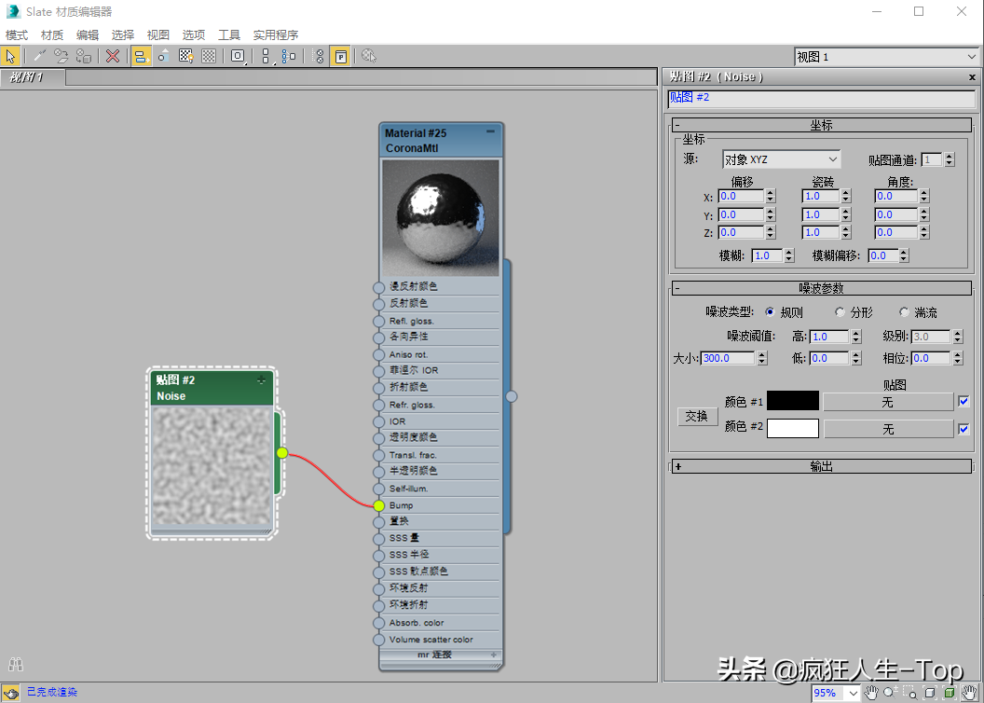Click the CoronaMtl sphere preview thumbnail

[441, 217]
